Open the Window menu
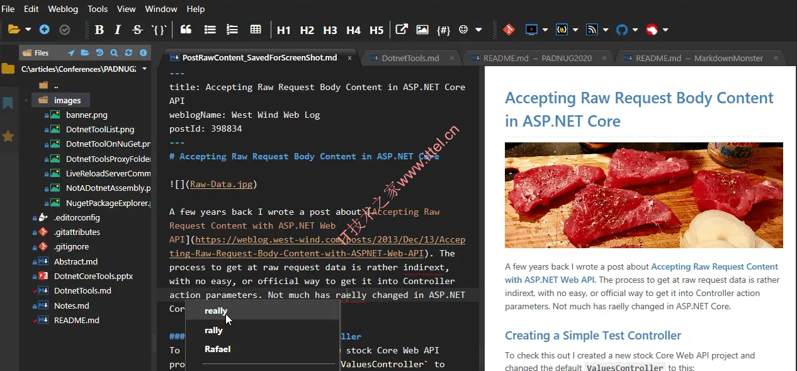 pos(161,9)
